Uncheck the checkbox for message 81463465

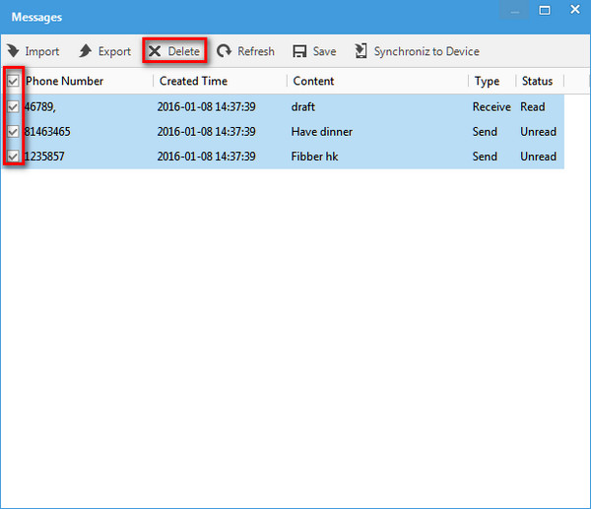(x=14, y=131)
